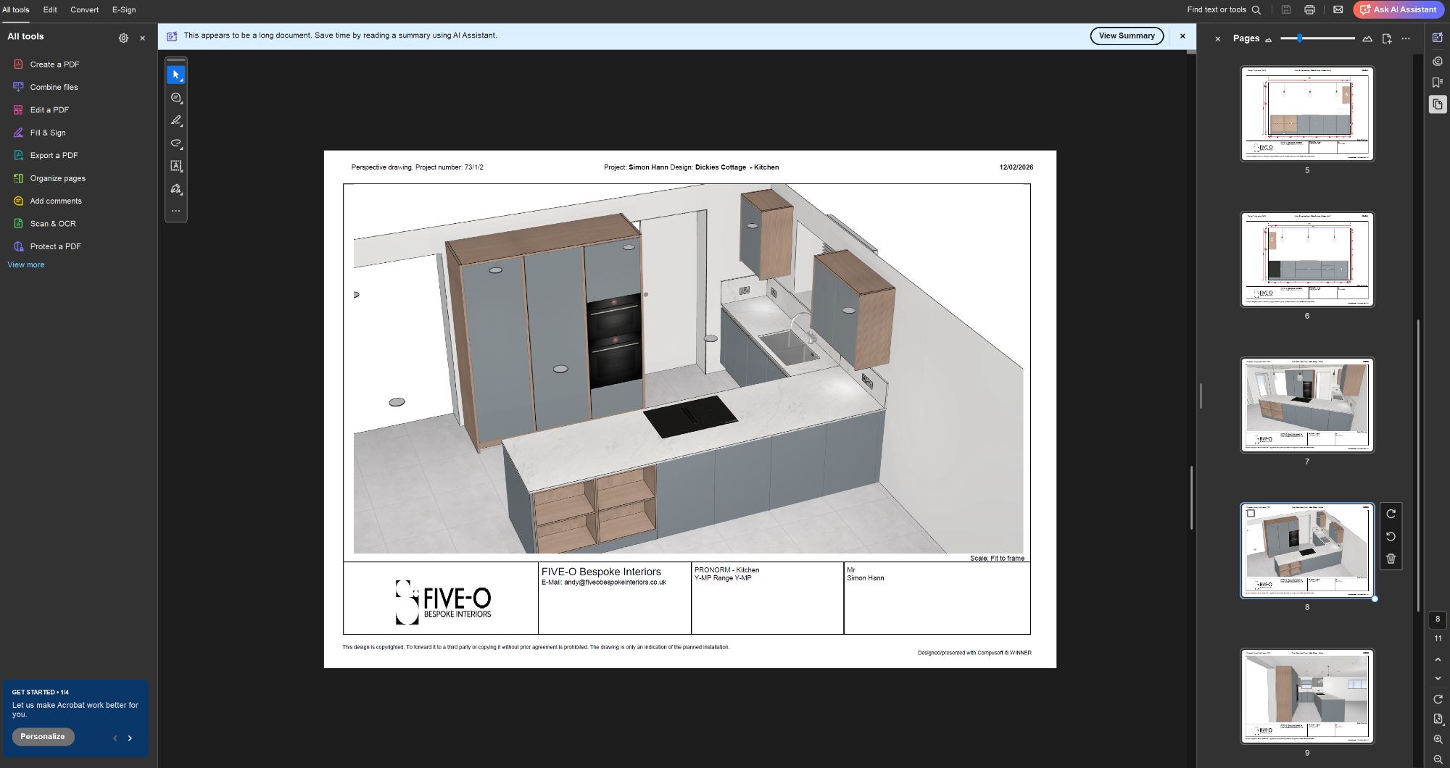This screenshot has width=1450, height=768.
Task: Click the print icon in top bar
Action: click(1309, 10)
